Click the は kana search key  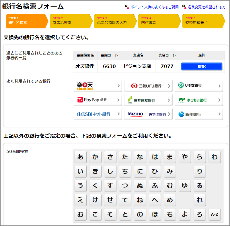pyautogui.click(x=155, y=157)
